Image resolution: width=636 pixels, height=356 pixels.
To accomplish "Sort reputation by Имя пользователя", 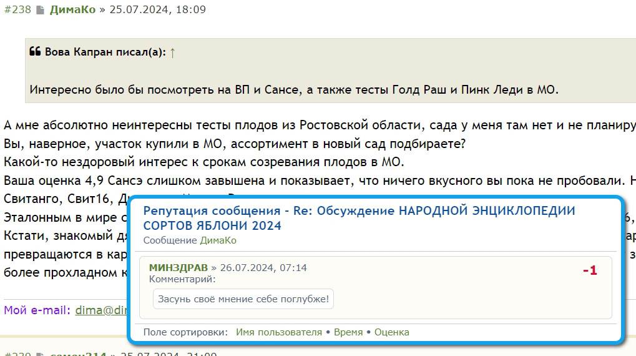I will [278, 332].
